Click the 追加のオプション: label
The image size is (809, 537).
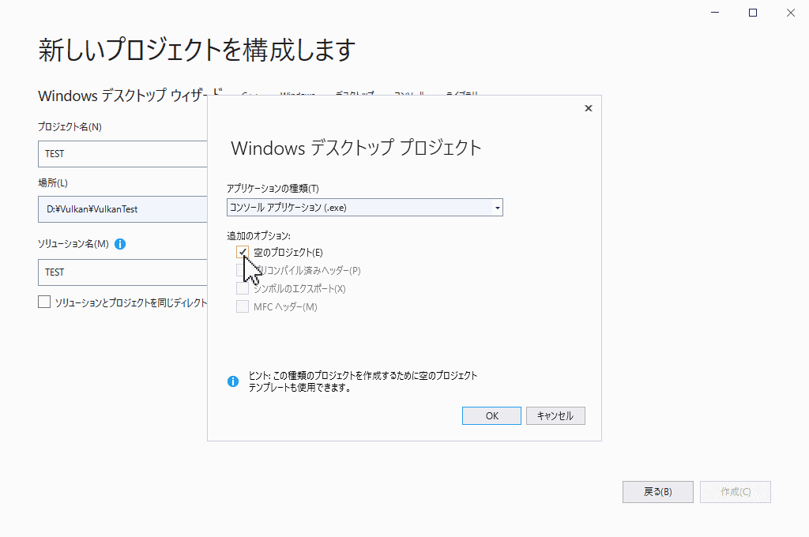coord(259,236)
